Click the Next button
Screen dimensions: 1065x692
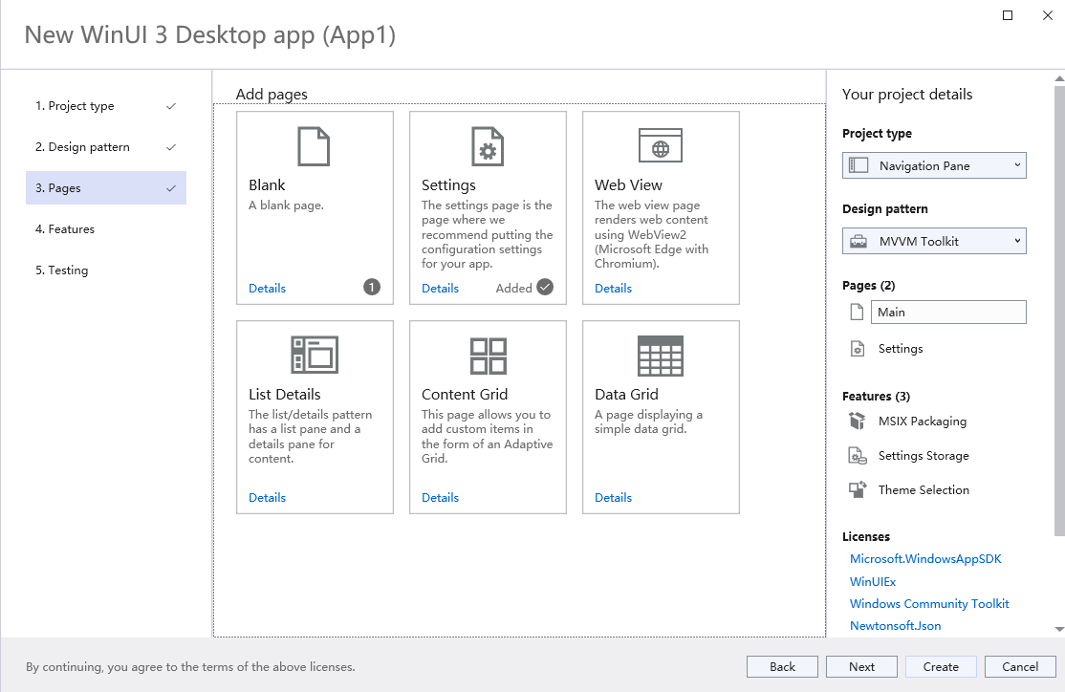[x=862, y=667]
